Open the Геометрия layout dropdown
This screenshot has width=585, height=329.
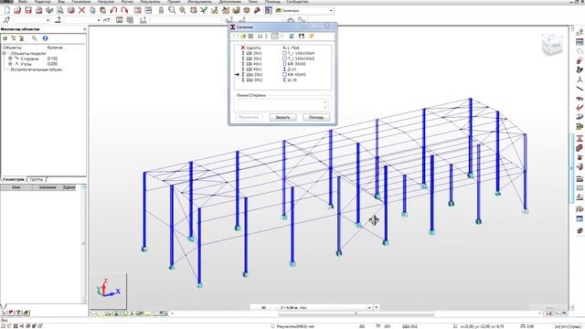tap(331, 10)
